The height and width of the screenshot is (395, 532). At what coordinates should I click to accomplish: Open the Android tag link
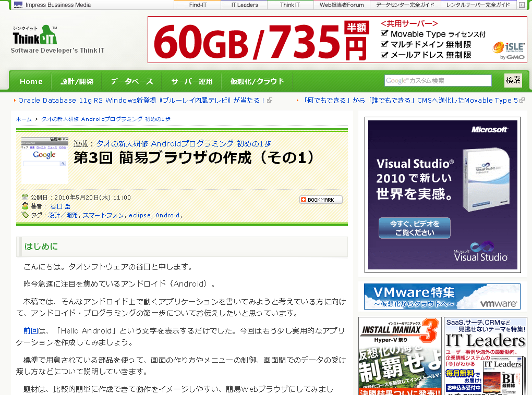pos(167,215)
